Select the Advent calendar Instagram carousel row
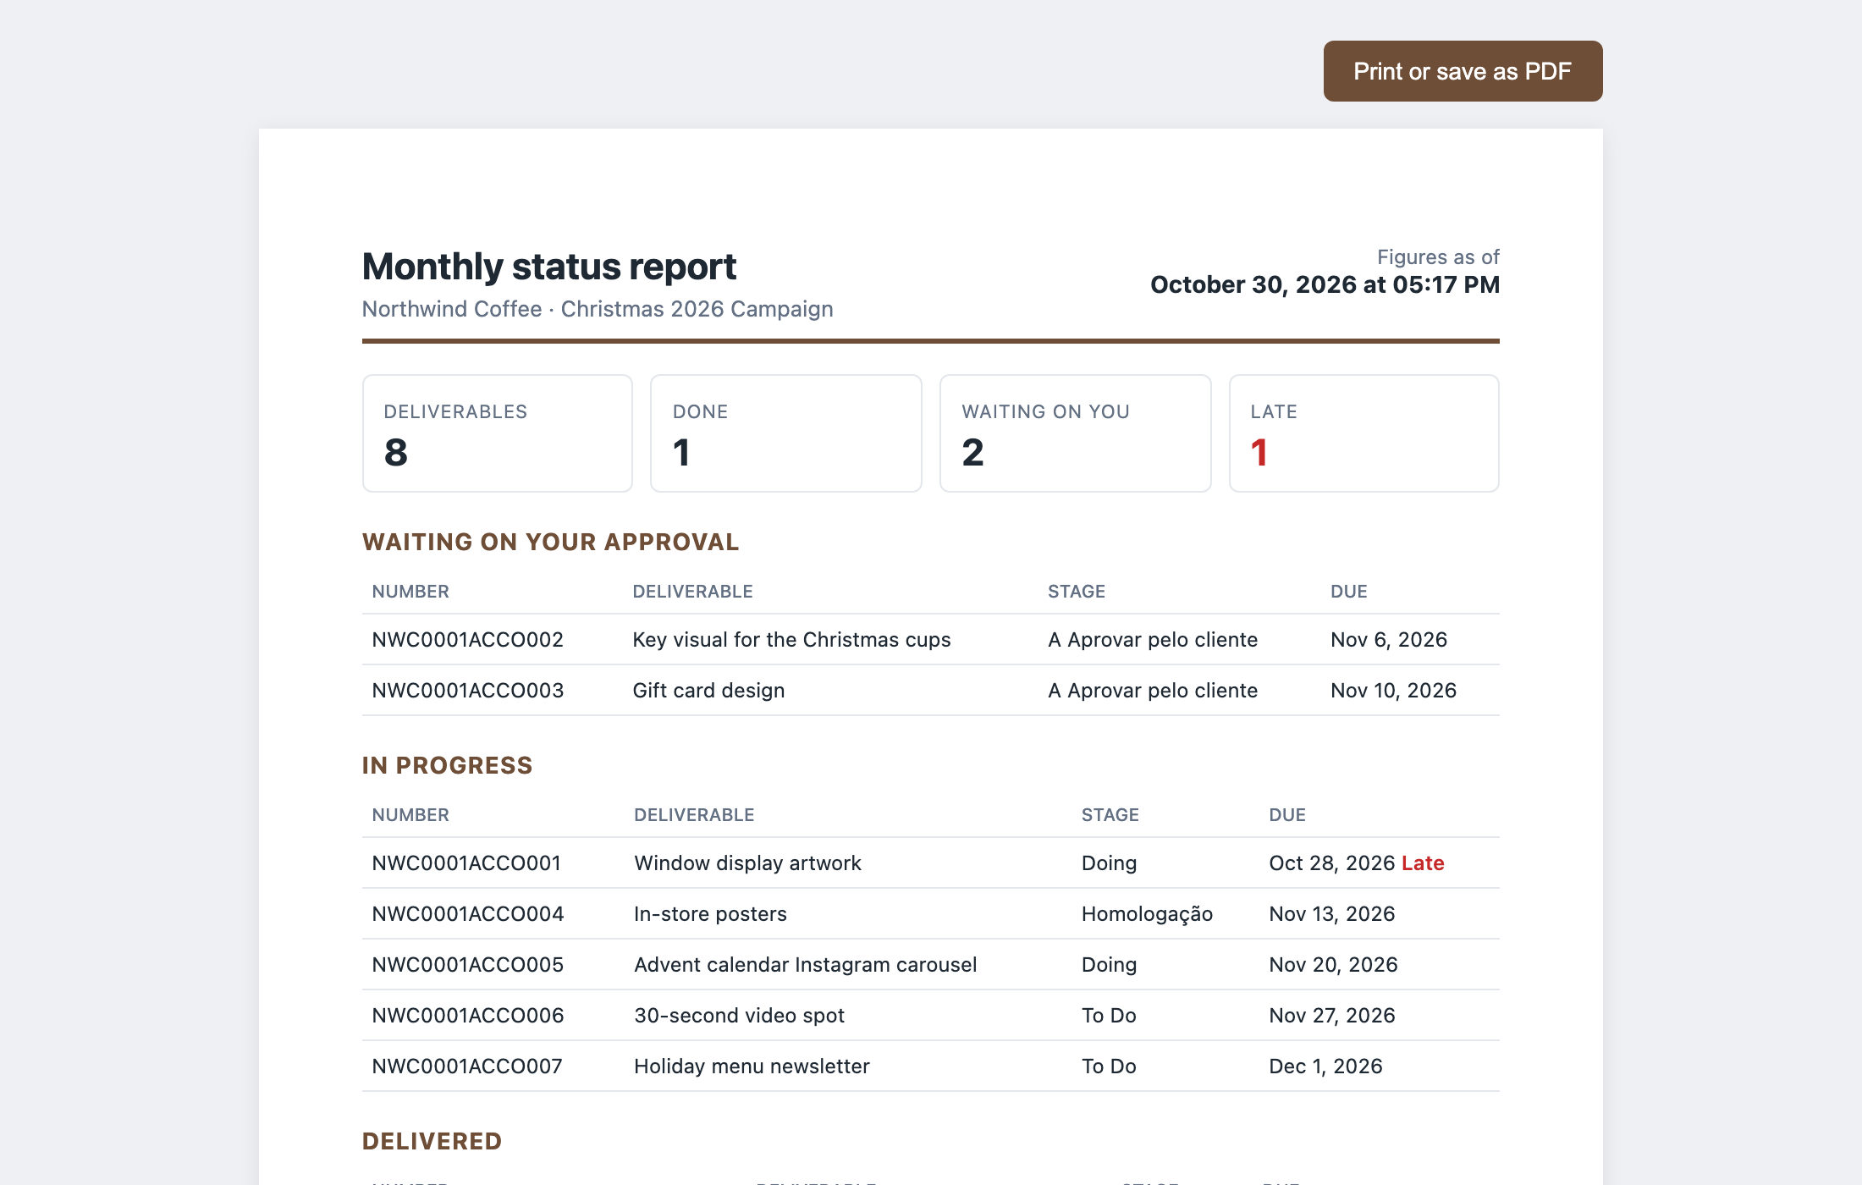 pyautogui.click(x=931, y=965)
